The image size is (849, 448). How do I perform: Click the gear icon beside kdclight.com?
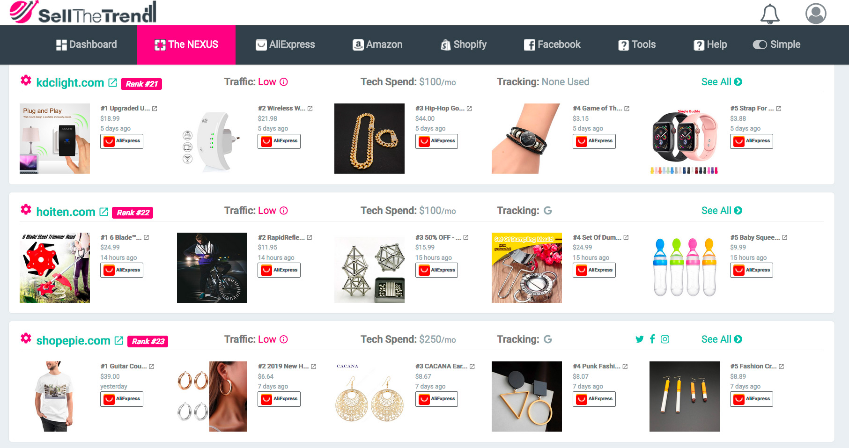click(x=26, y=81)
